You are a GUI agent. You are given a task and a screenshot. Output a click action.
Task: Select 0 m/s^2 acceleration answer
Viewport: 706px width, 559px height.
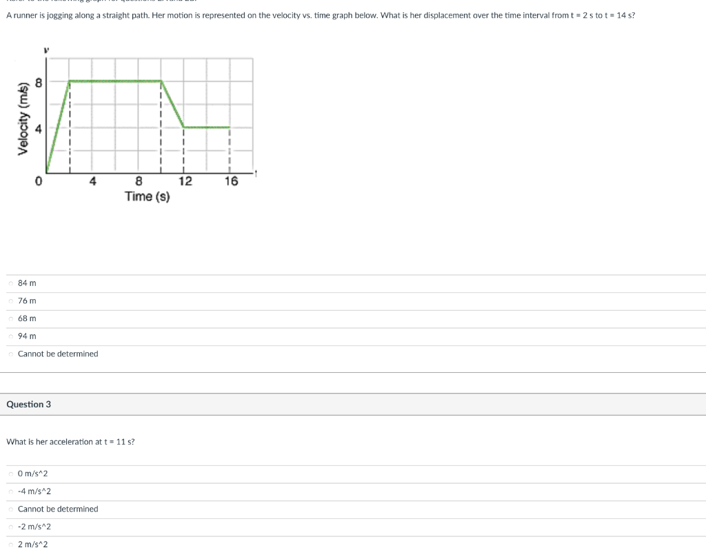(x=11, y=474)
